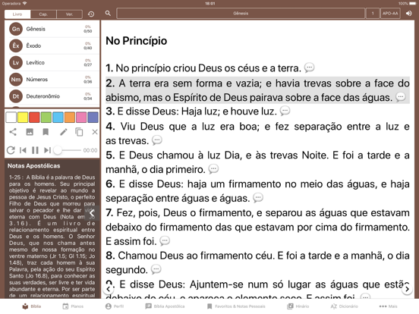
Task: Open Deuteronômio in the book list
Action: tap(52, 96)
